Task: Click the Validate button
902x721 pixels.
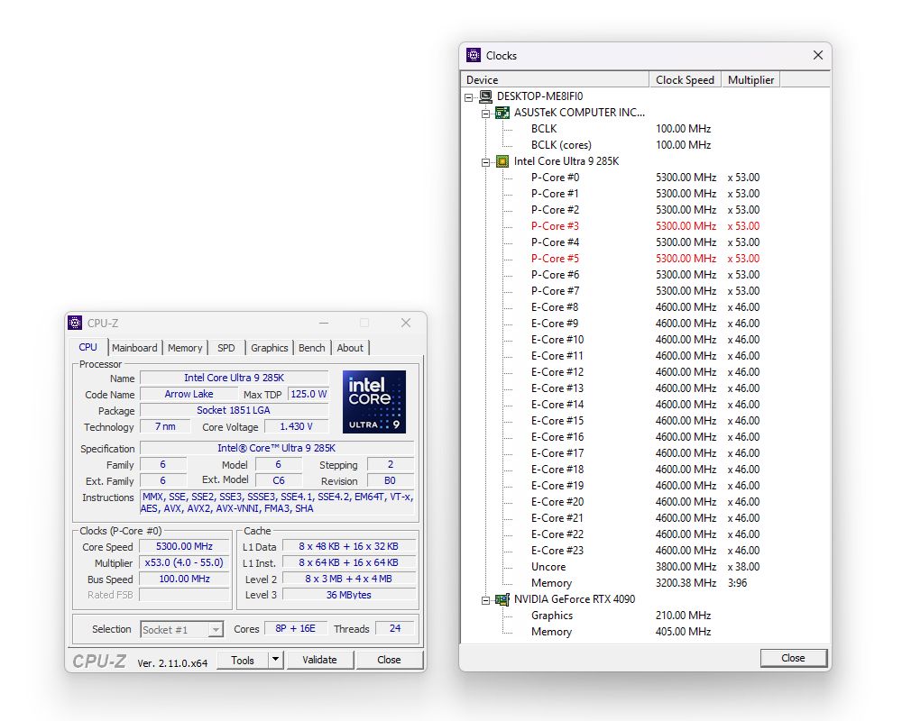Action: tap(319, 660)
